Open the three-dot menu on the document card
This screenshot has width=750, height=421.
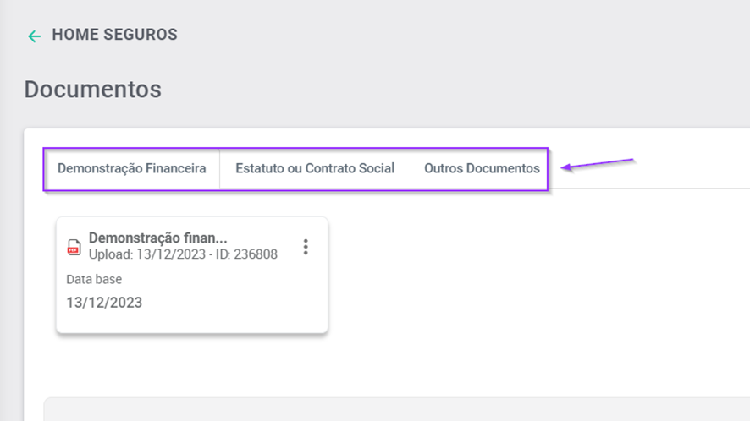(306, 247)
